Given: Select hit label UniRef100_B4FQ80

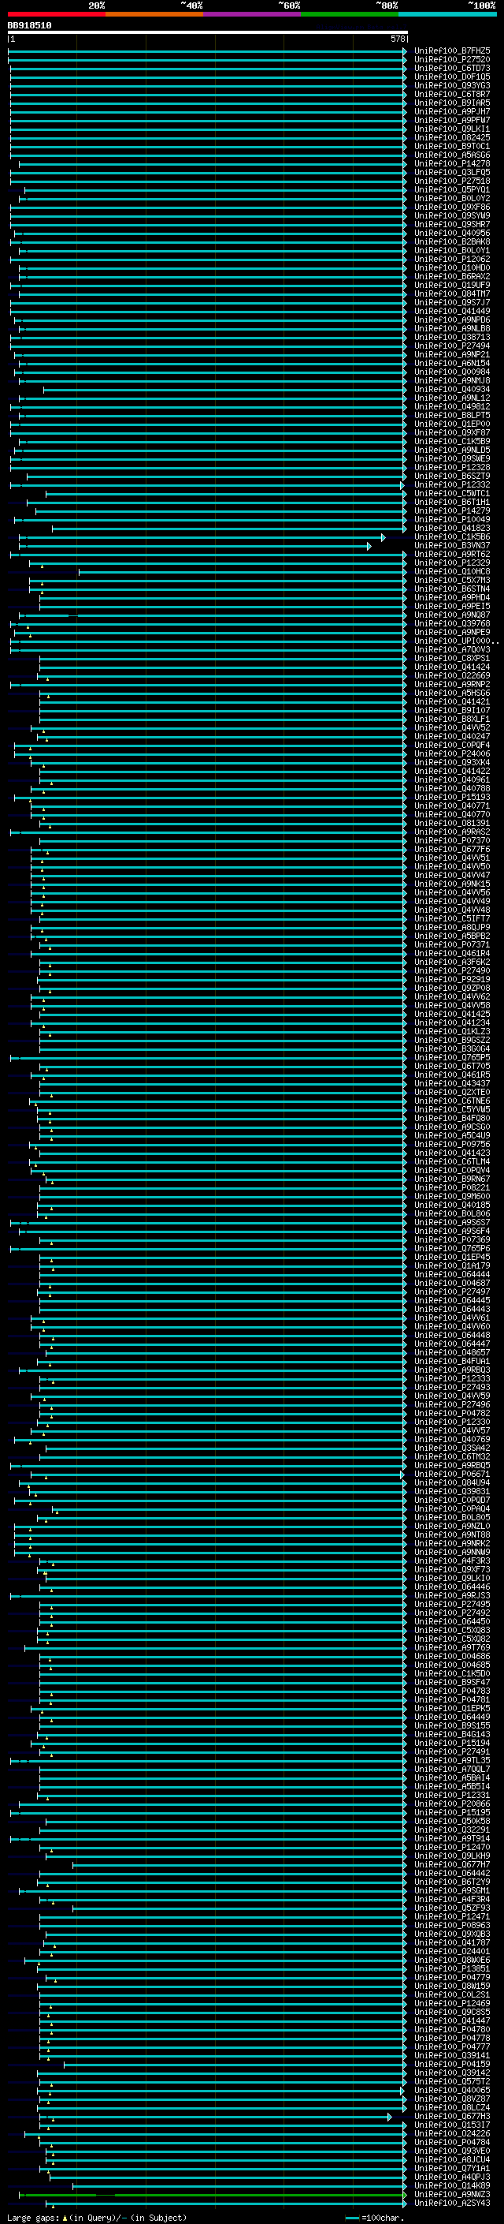Looking at the screenshot, I should point(451,1118).
